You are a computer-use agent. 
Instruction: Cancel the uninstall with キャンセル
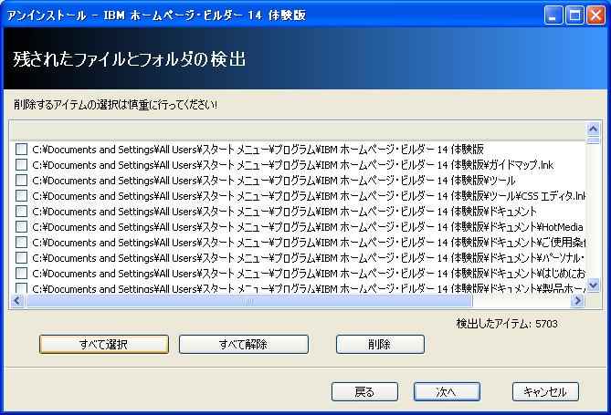(545, 391)
